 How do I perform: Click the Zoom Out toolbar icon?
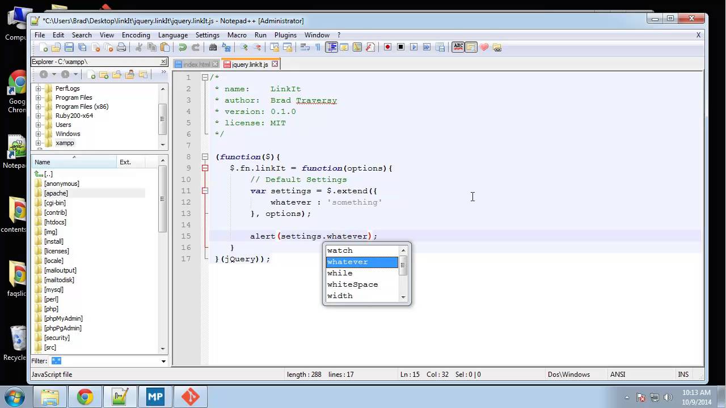point(258,47)
